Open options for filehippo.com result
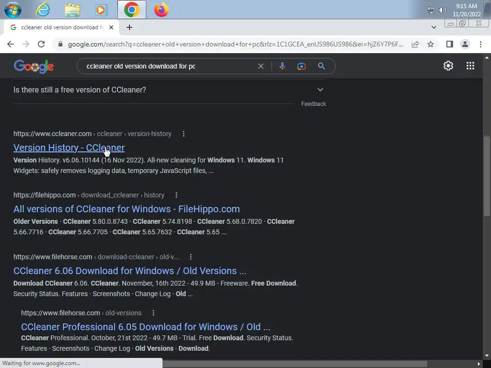Screen dimensions: 491x368 176,195
